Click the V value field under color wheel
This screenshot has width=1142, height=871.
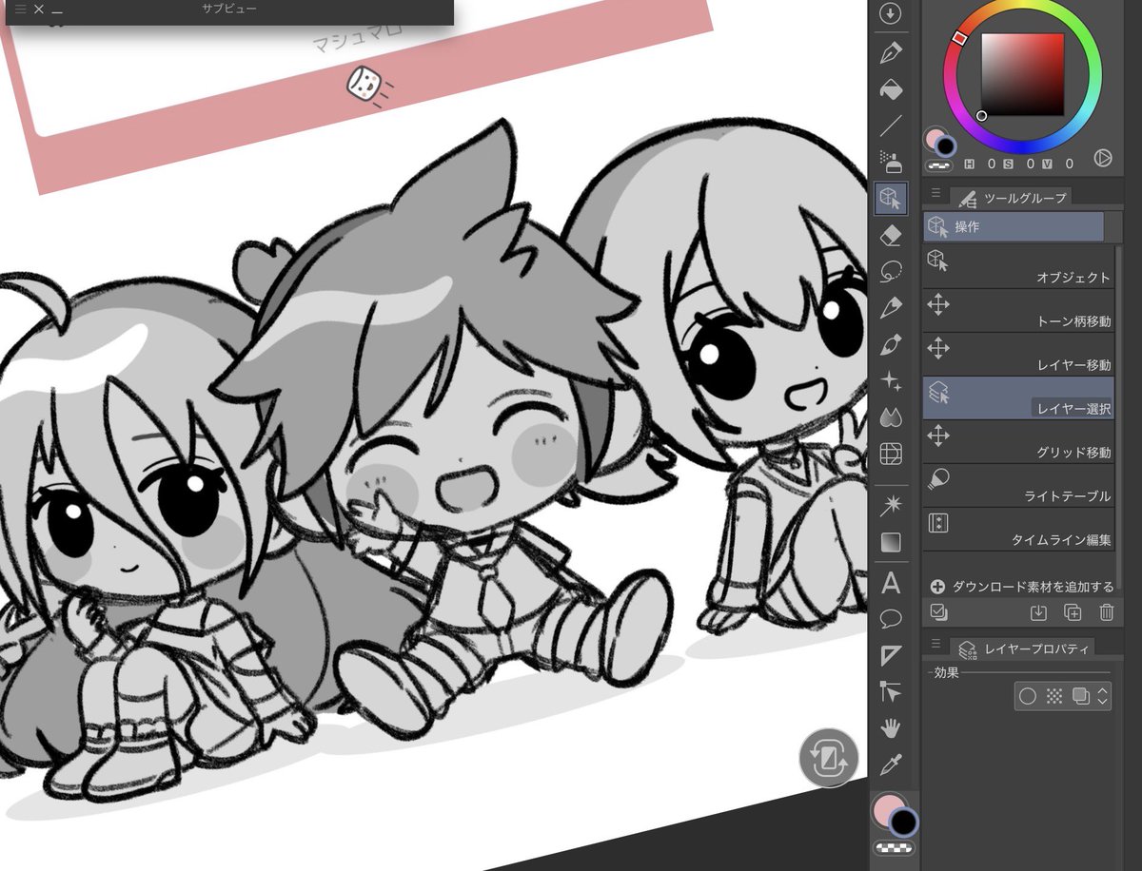pyautogui.click(x=1069, y=164)
